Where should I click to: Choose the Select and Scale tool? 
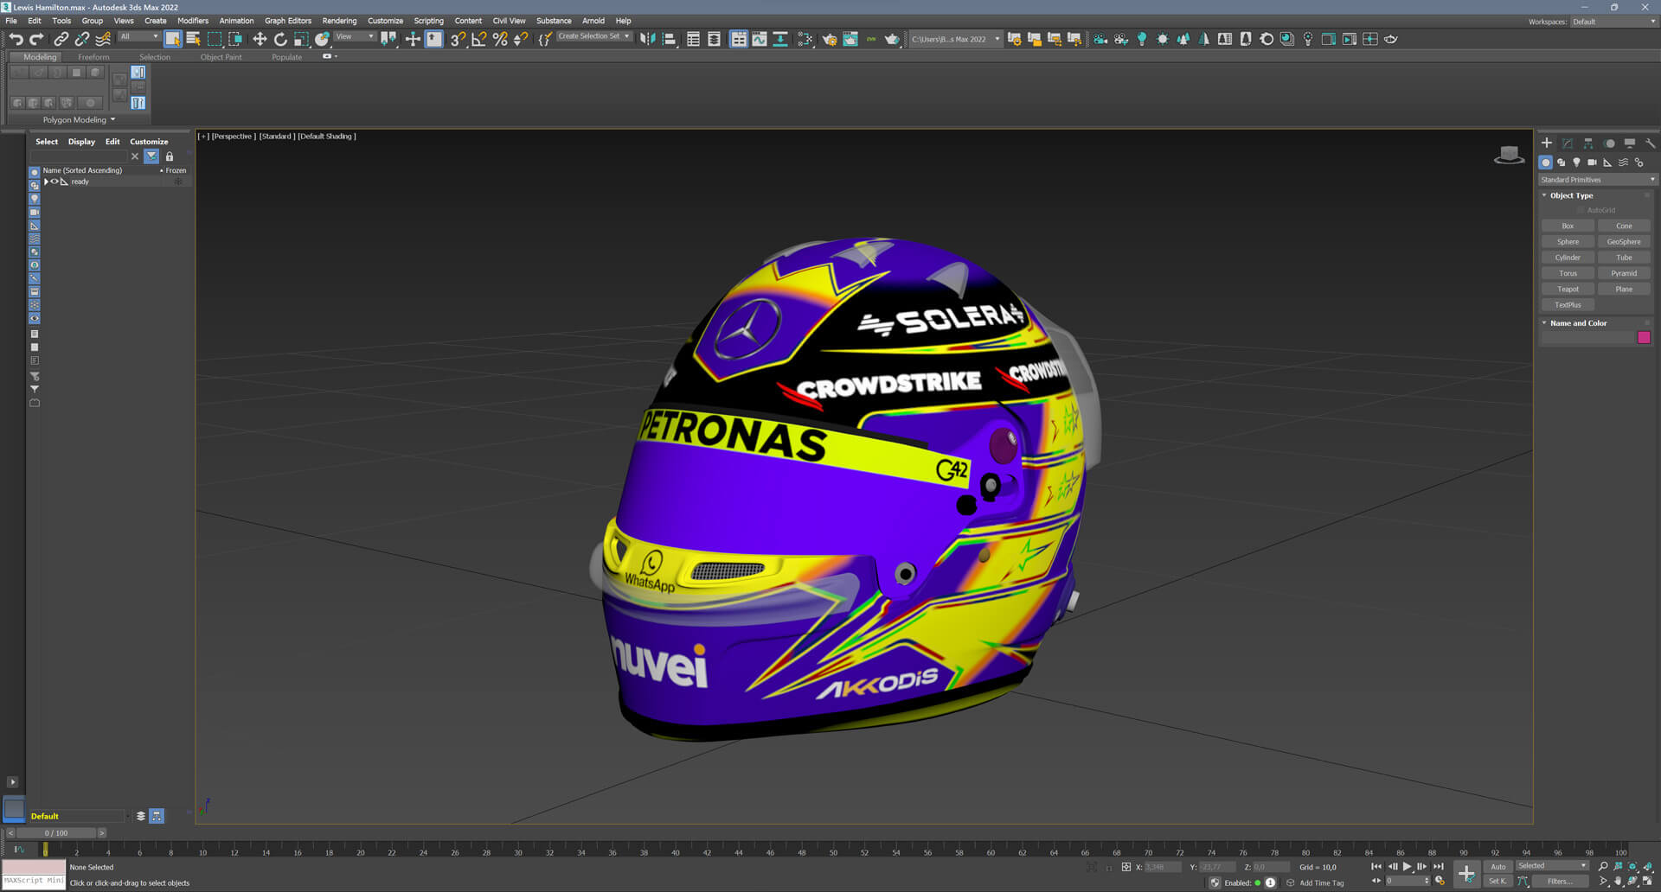pos(301,39)
